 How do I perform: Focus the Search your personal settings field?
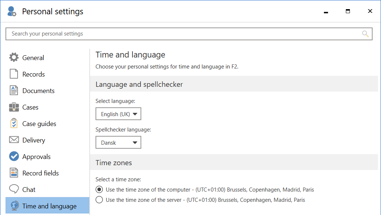pos(189,34)
